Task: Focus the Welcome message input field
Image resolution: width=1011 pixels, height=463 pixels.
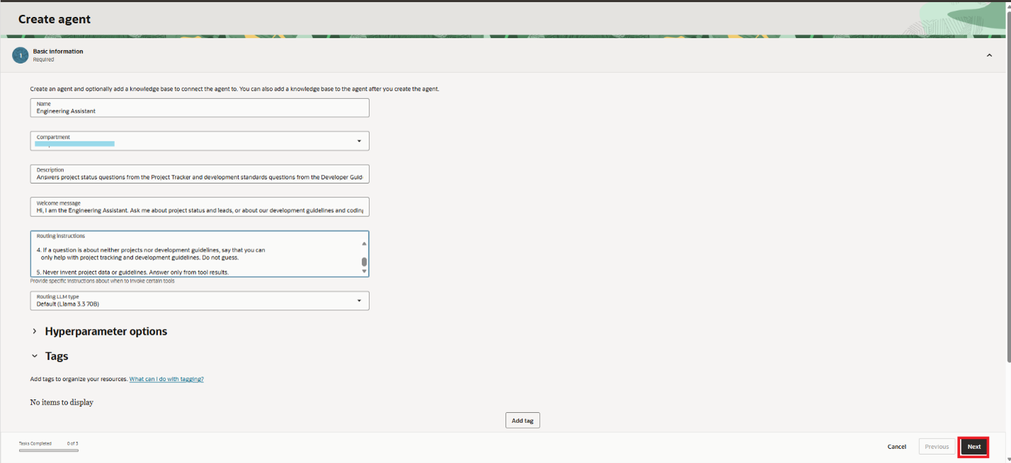Action: click(200, 206)
